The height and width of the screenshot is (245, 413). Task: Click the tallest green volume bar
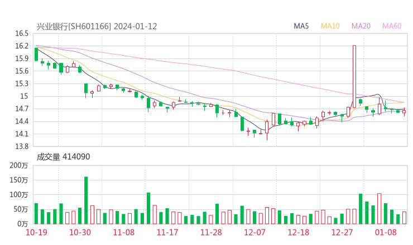tap(86, 200)
